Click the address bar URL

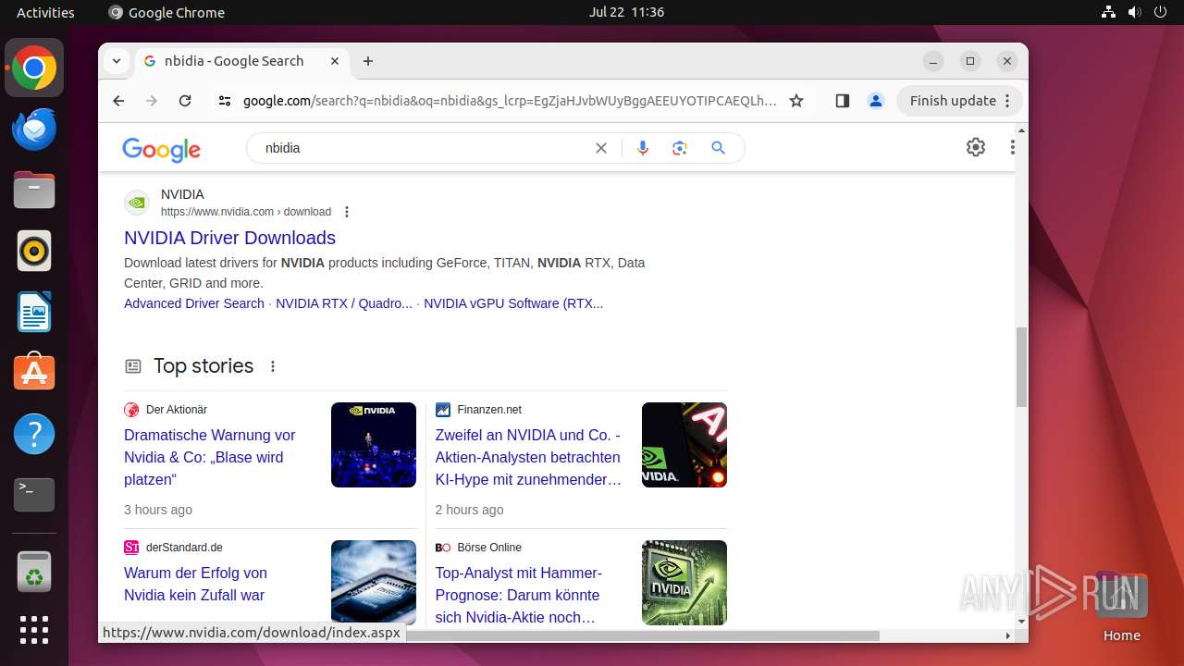pyautogui.click(x=510, y=101)
